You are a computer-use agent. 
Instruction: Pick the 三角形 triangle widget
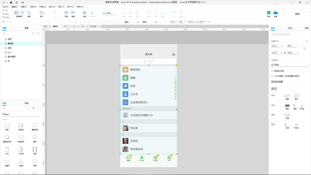tap(21, 163)
